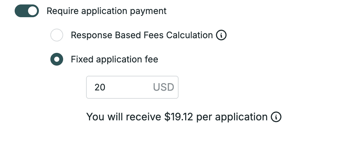Select the Fixed application fee radio button
The image size is (359, 142).
57,59
